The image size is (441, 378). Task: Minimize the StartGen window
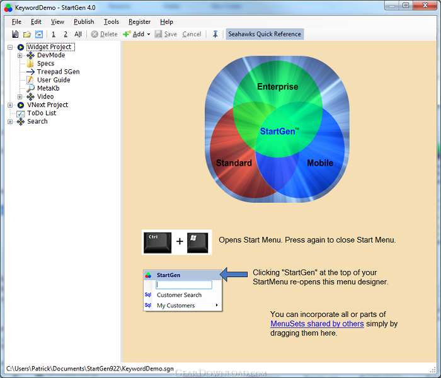pos(392,5)
